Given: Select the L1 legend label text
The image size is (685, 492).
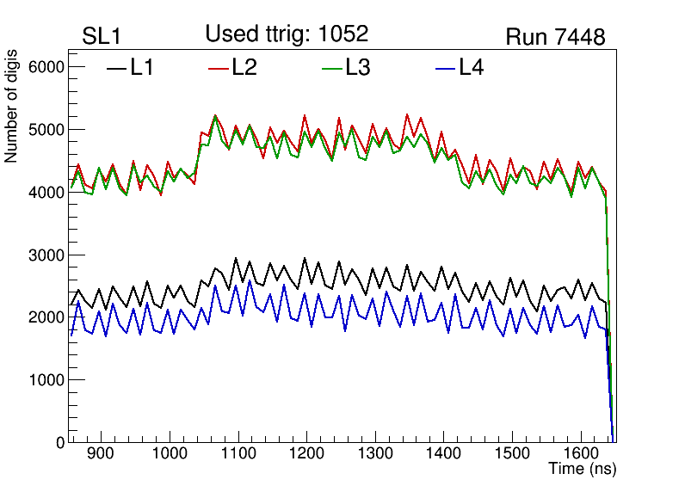Looking at the screenshot, I should coord(142,68).
